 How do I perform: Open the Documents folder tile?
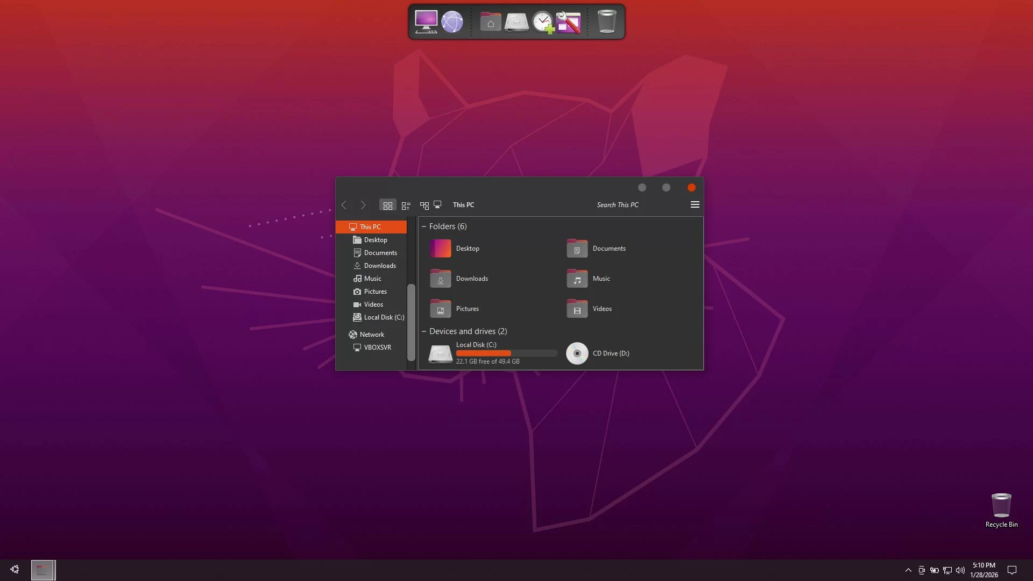[609, 249]
